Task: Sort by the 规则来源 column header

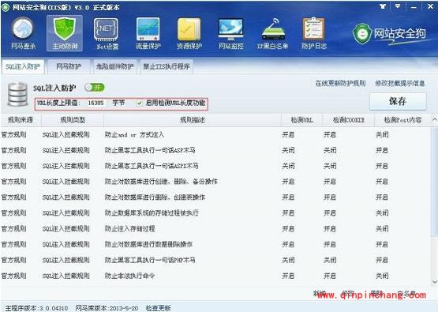Action: pyautogui.click(x=21, y=120)
